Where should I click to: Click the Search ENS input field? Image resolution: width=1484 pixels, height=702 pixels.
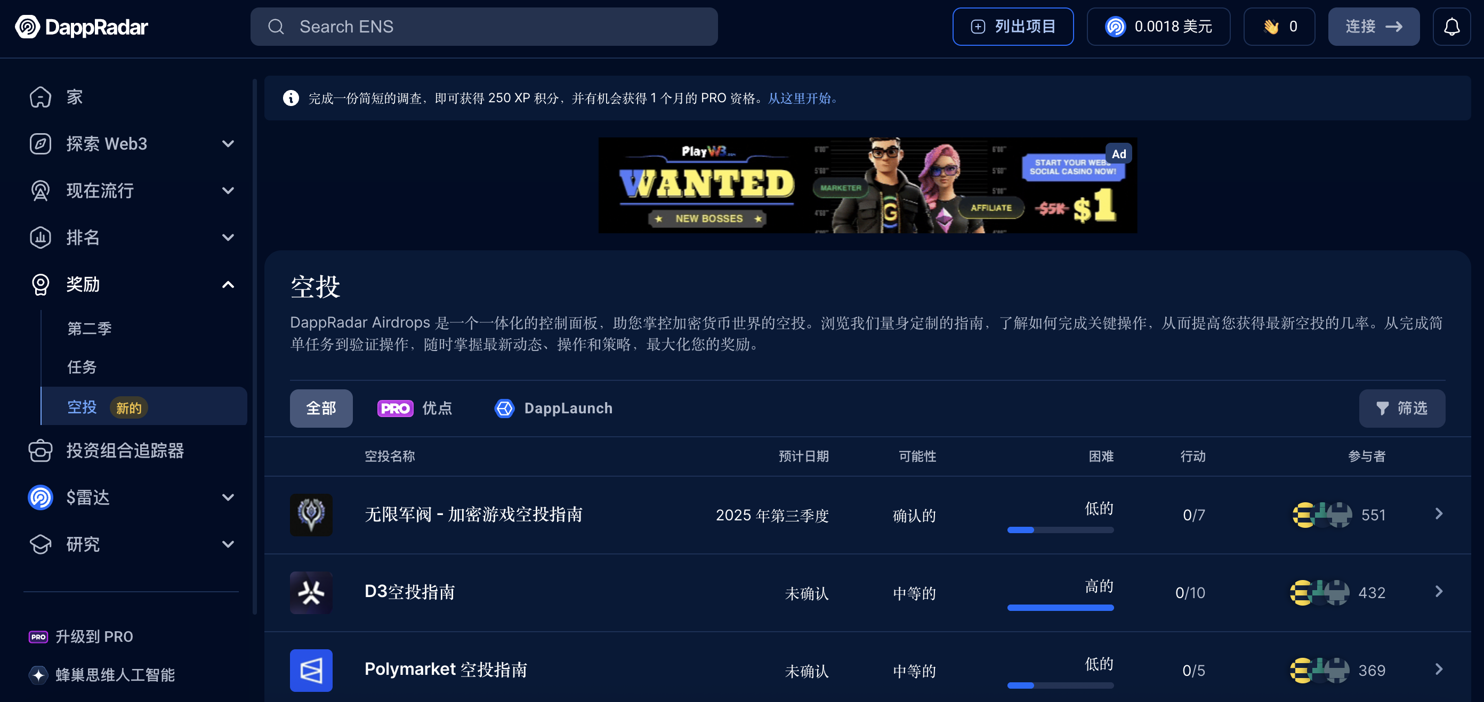tap(484, 27)
